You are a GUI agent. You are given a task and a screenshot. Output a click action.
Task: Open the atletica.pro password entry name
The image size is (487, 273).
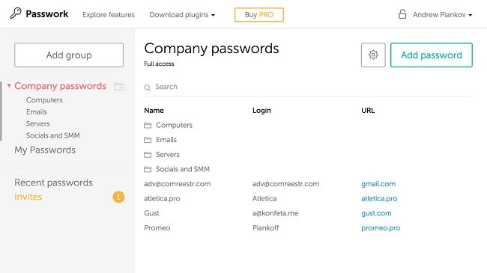162,198
